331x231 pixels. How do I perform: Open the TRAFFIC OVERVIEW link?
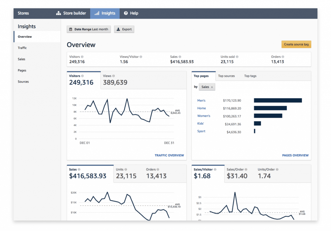point(169,156)
